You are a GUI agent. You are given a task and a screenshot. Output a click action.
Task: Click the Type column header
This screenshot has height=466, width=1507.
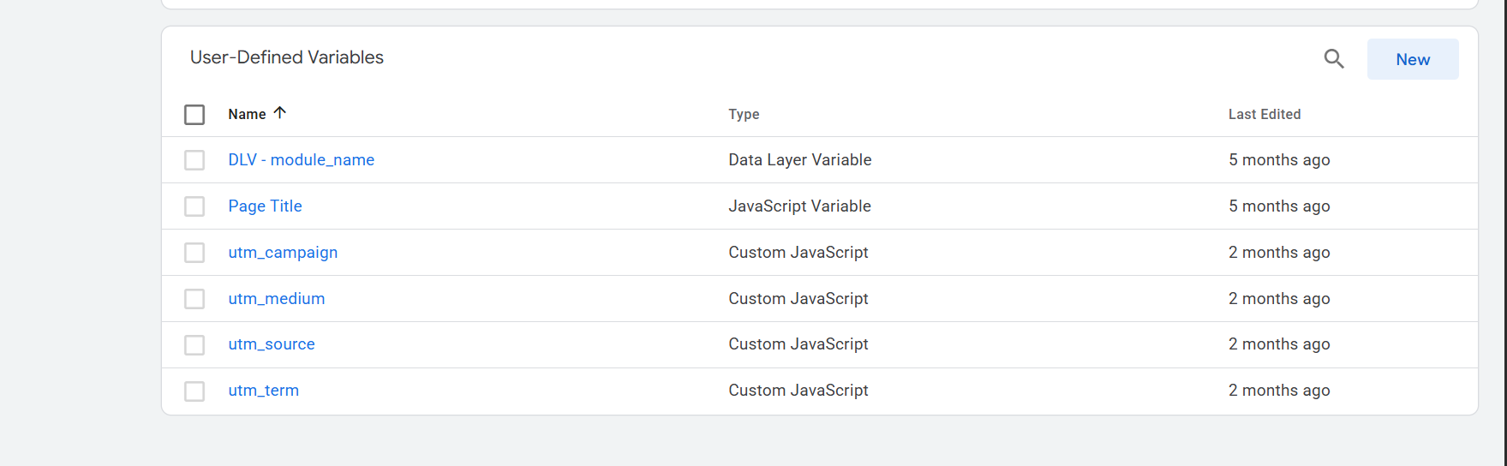tap(744, 115)
